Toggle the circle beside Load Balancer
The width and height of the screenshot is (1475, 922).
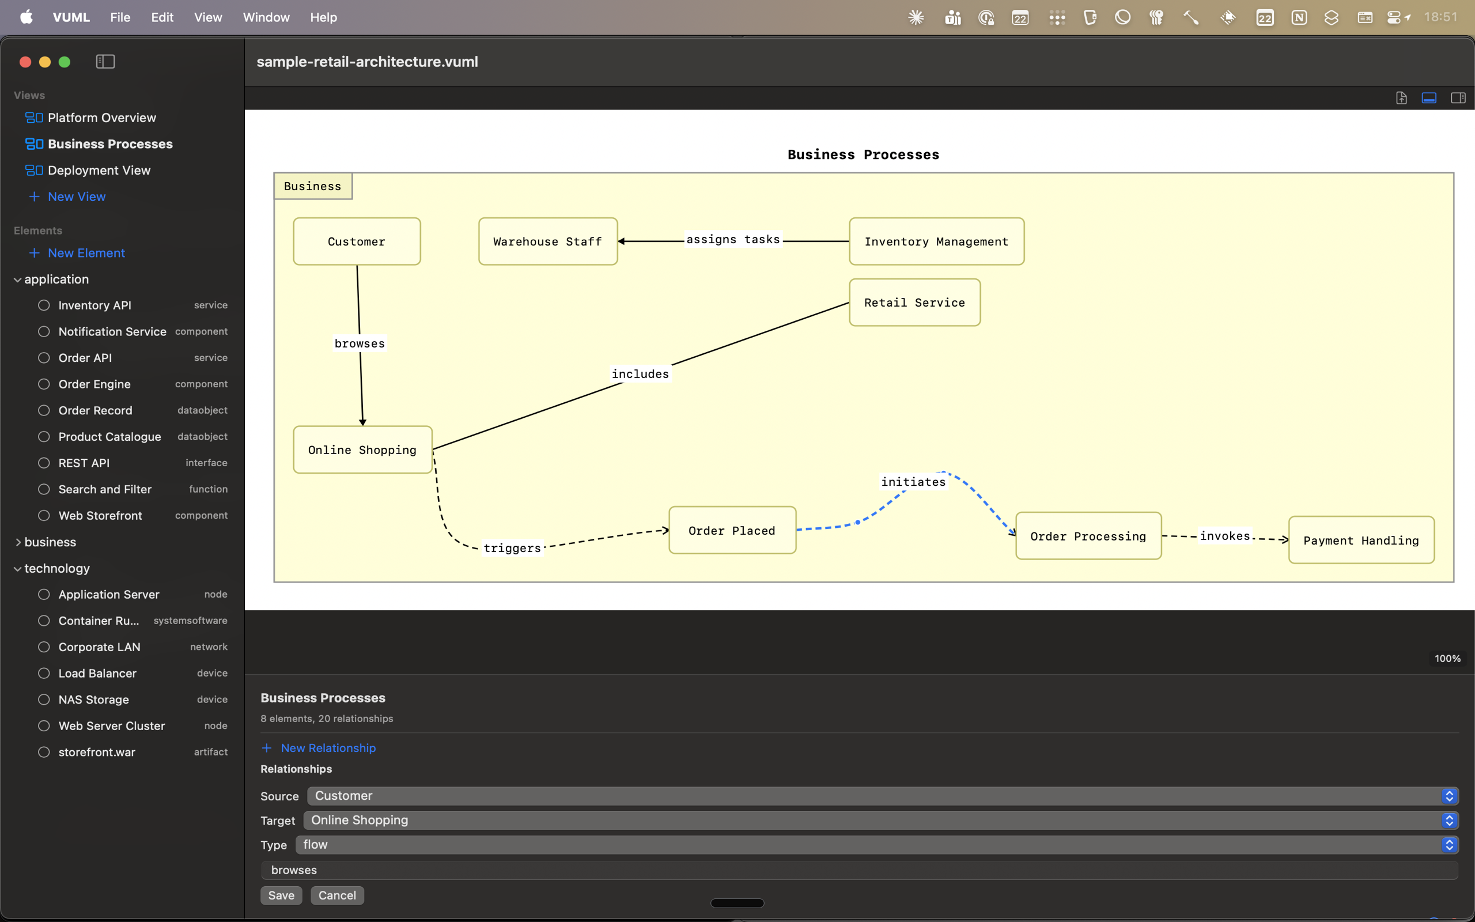click(43, 672)
